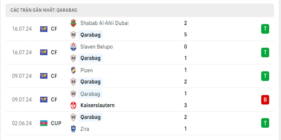Image resolution: width=281 pixels, height=140 pixels.
Task: Click the Plzen club crest
Action: pos(73,70)
